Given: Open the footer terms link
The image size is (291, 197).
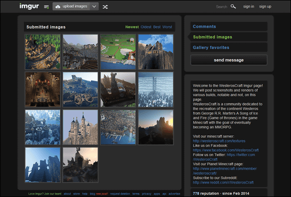Looking at the screenshot, I should coord(136,194).
